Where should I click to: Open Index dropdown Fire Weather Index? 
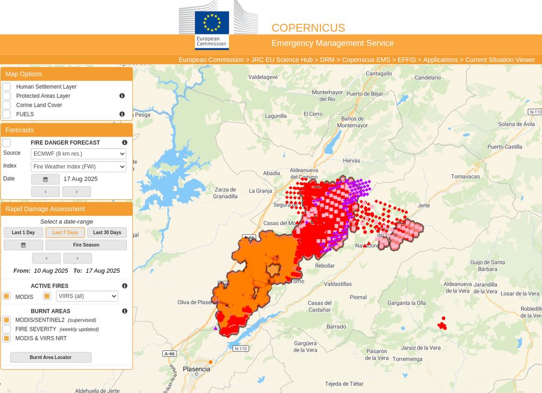tap(79, 166)
